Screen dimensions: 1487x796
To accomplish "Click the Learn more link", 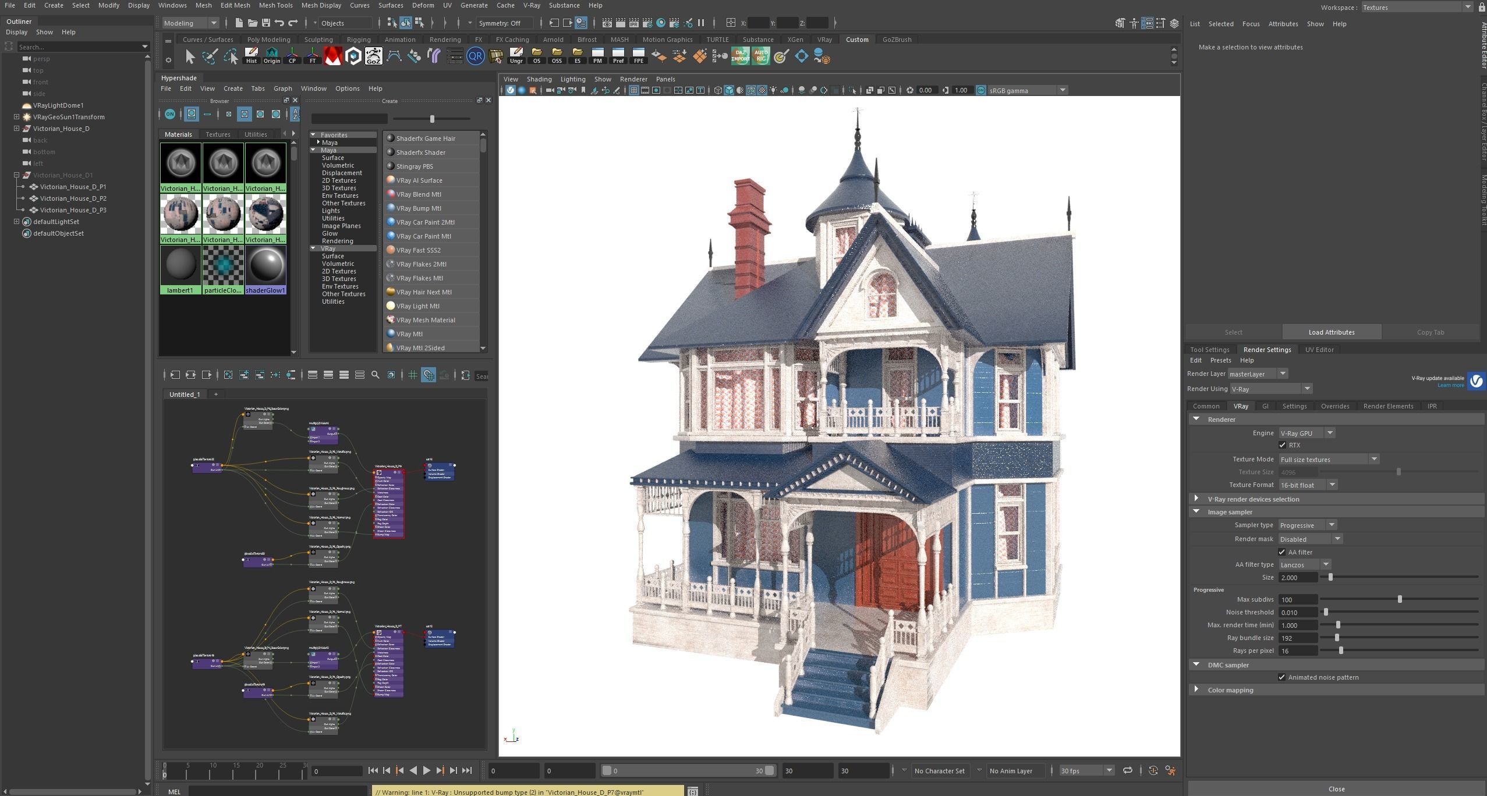I will 1450,385.
